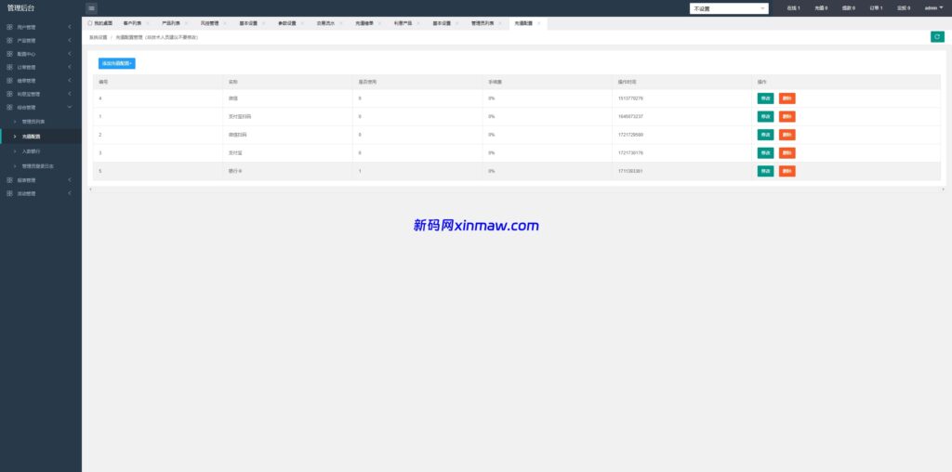
Task: Close the 客户列表 tab with its X
Action: point(148,22)
